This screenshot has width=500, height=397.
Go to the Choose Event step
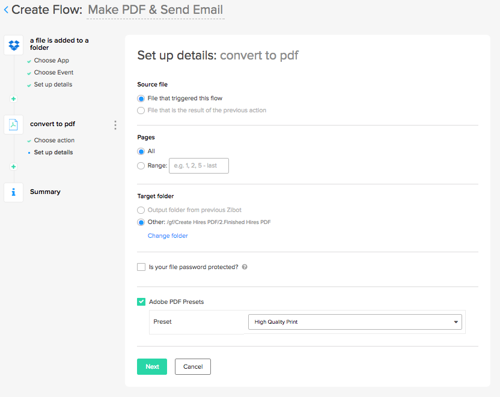point(53,73)
